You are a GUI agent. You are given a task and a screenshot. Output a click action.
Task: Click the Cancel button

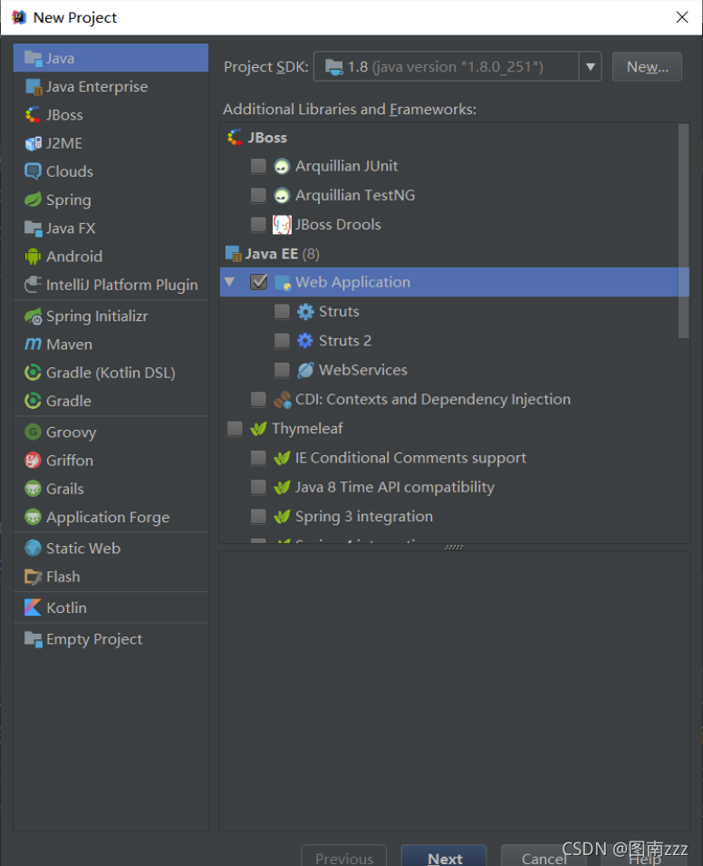coord(544,857)
